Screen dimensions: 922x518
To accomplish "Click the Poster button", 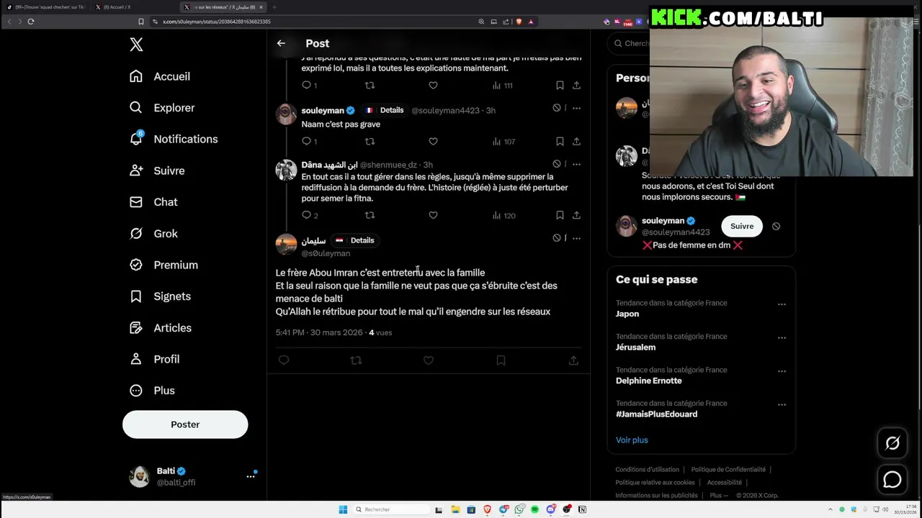I will pyautogui.click(x=185, y=424).
